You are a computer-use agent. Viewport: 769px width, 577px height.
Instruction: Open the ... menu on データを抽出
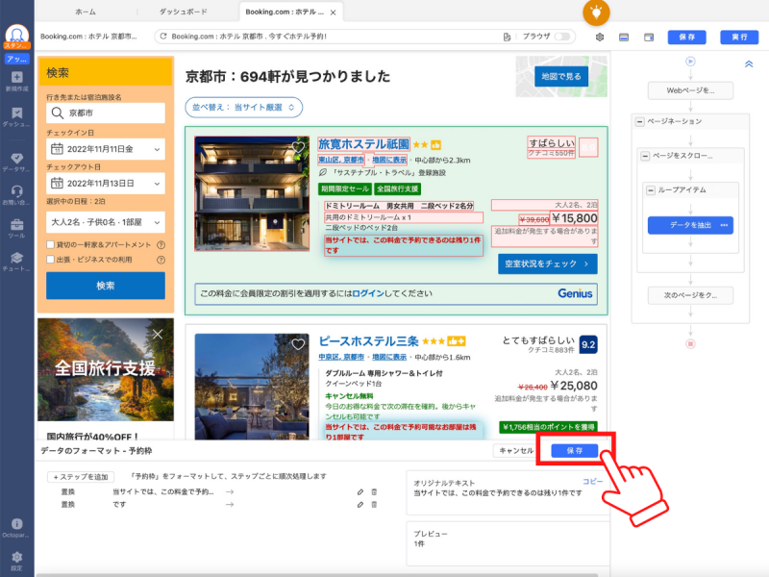[724, 225]
